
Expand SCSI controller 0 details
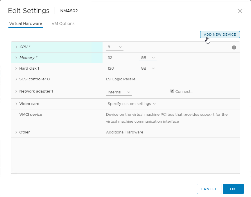(16, 79)
